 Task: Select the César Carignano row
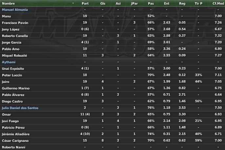click(x=113, y=141)
